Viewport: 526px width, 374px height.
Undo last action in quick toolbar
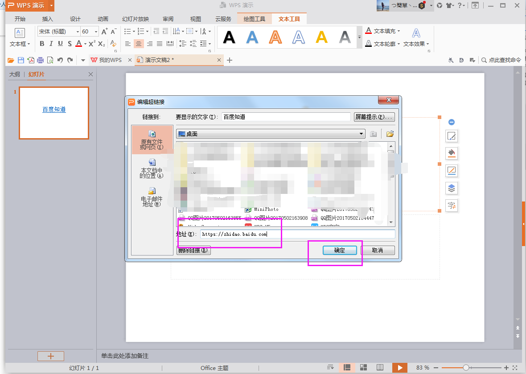(60, 60)
